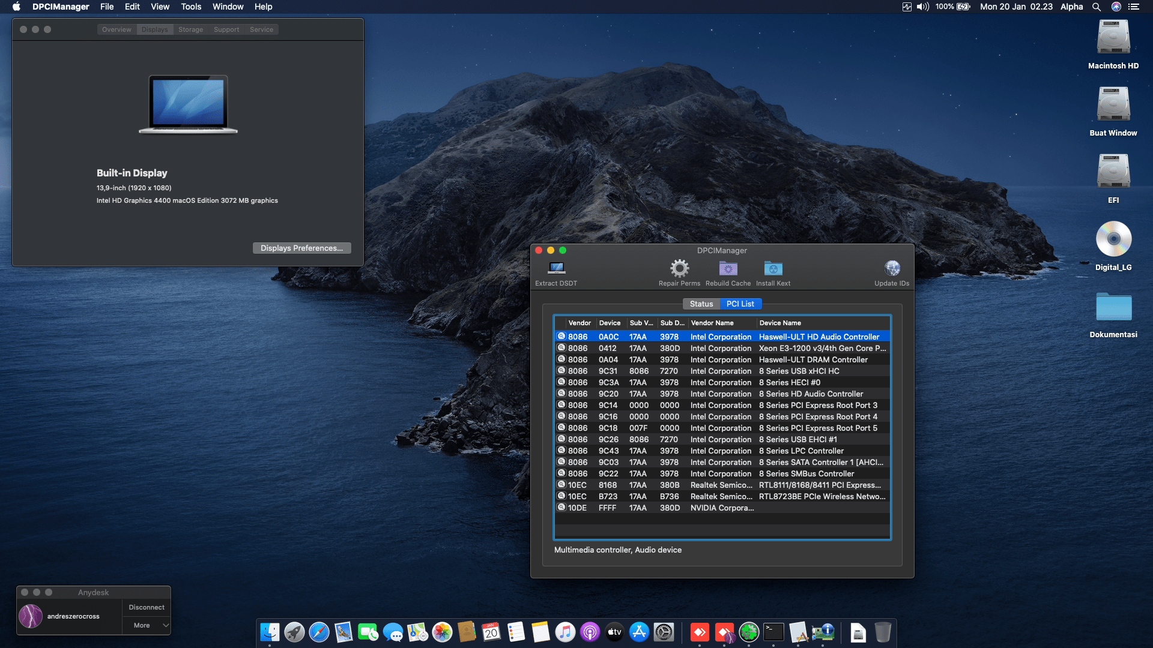Click the Update IDs globe icon
The height and width of the screenshot is (648, 1153).
click(892, 268)
